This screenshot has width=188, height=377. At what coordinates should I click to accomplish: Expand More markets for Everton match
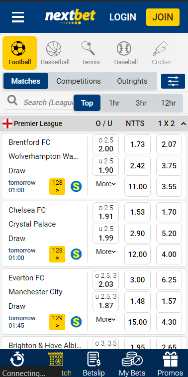pyautogui.click(x=105, y=319)
